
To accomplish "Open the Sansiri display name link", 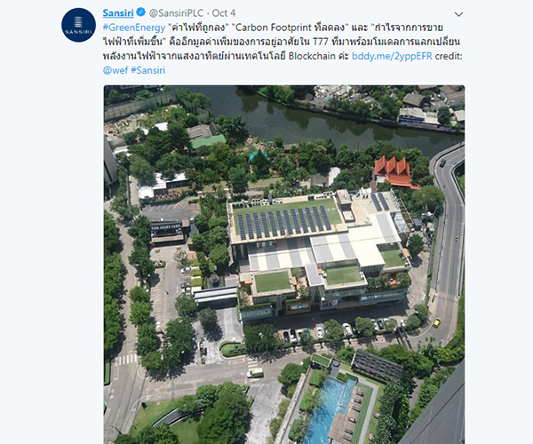I will point(118,13).
